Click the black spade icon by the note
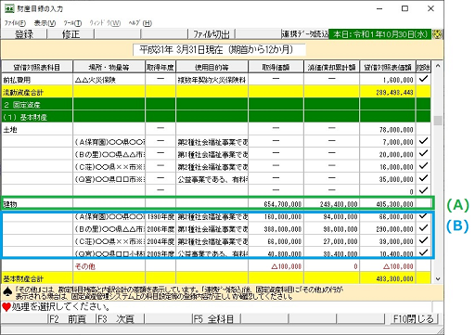 pyautogui.click(x=7, y=292)
